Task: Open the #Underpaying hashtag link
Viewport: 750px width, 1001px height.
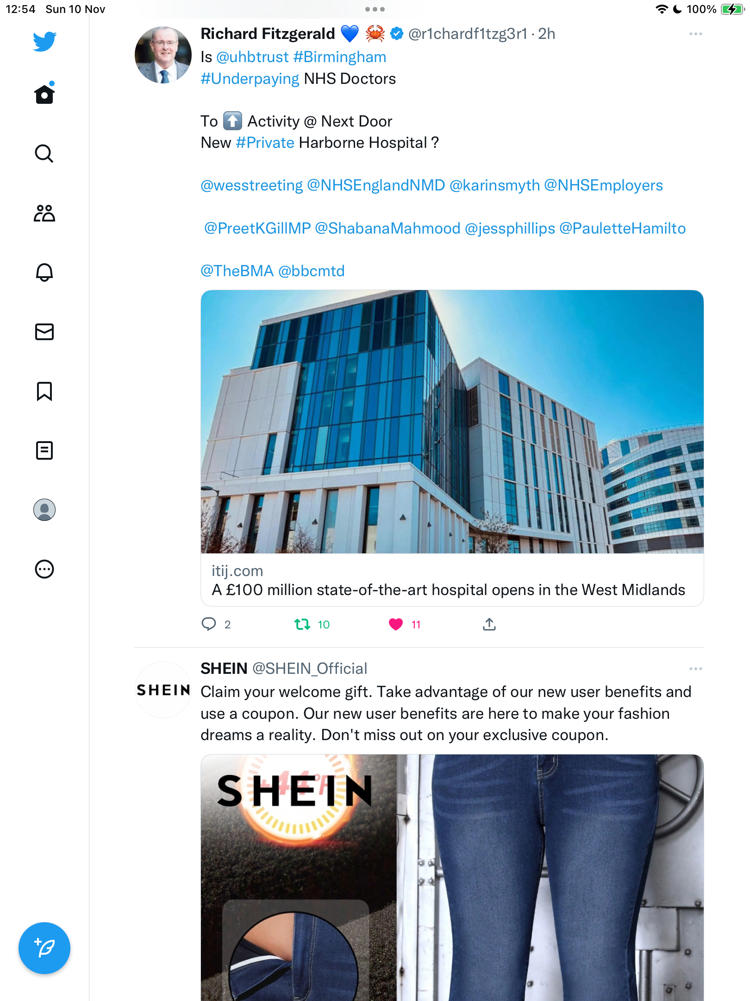Action: tap(250, 79)
